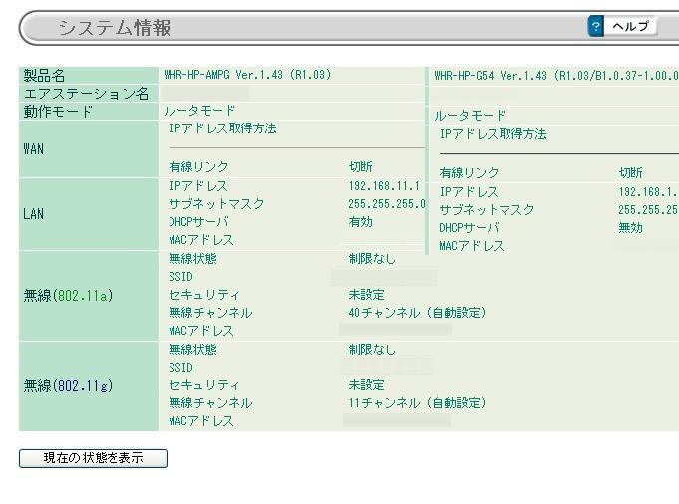The height and width of the screenshot is (504, 679).
Task: Click the subnet mask value 255.255.255.0
Action: click(387, 204)
